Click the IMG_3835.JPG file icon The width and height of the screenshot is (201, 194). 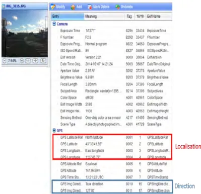click(4, 7)
